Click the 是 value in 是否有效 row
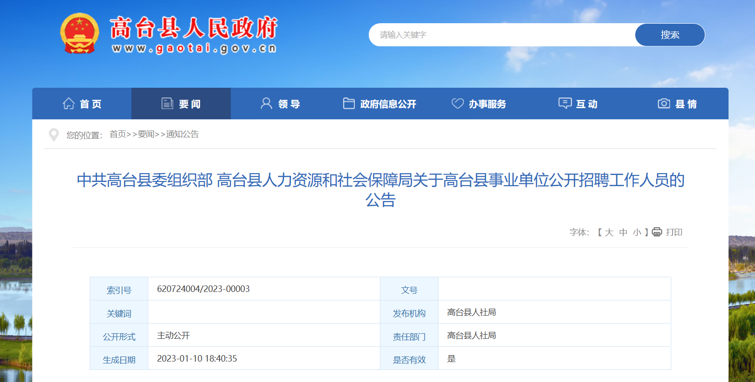755x382 pixels. tap(451, 358)
